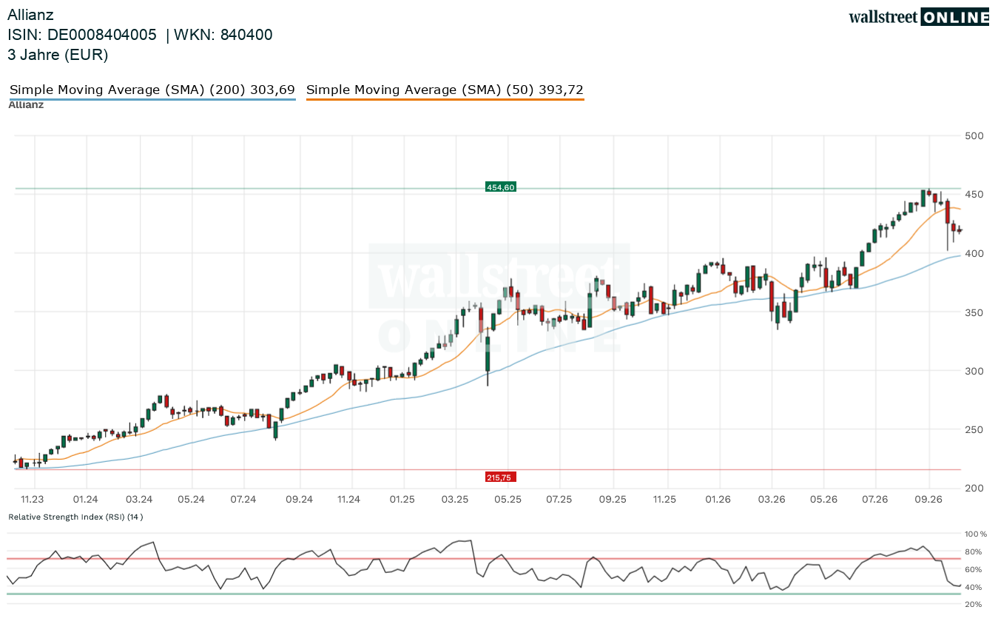Toggle the SMA (50) 393,72 legend
This screenshot has height=624, width=998.
point(445,90)
